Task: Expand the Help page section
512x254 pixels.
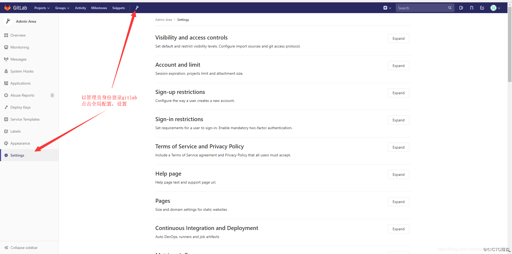Action: (x=398, y=174)
